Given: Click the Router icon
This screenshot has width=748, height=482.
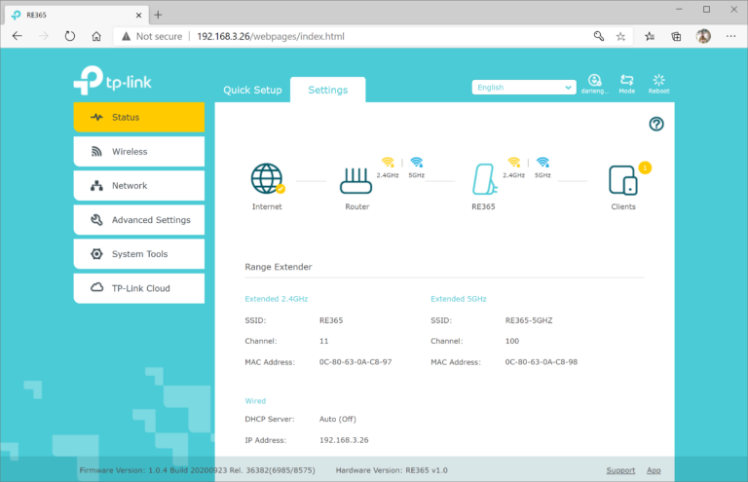Looking at the screenshot, I should coord(355,181).
